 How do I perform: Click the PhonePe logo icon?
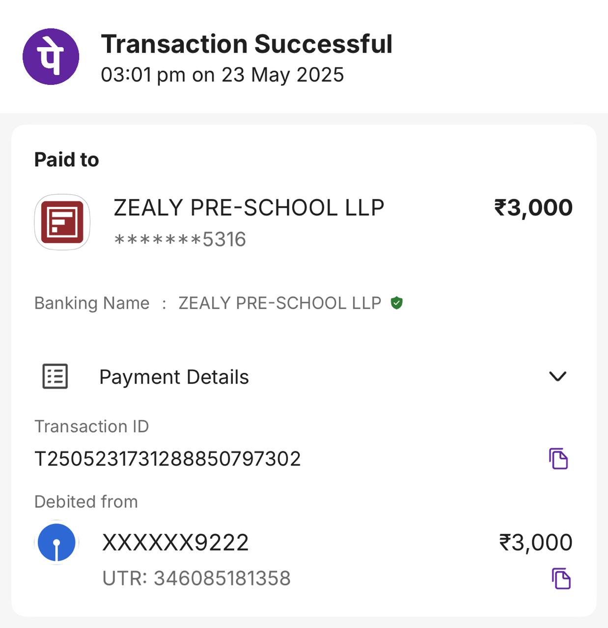pyautogui.click(x=51, y=56)
